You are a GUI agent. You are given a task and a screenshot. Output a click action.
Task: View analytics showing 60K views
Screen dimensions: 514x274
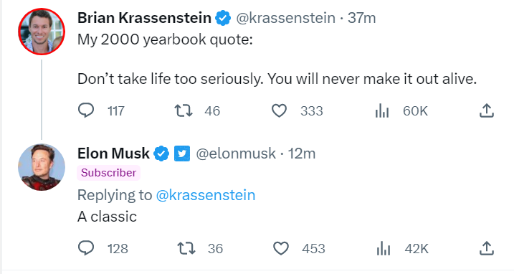(x=382, y=110)
